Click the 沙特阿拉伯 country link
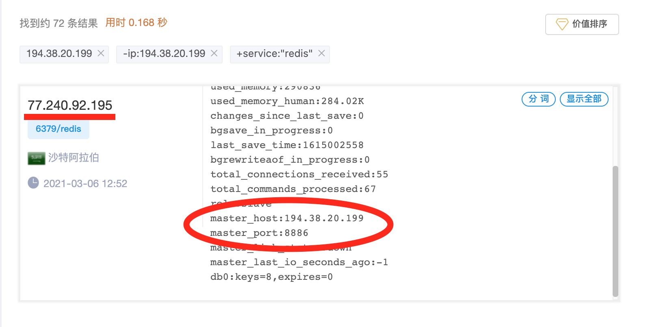This screenshot has height=327, width=650. [74, 158]
